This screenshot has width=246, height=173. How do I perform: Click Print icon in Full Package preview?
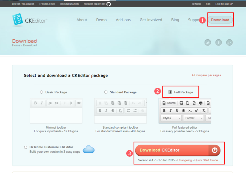coord(201,103)
